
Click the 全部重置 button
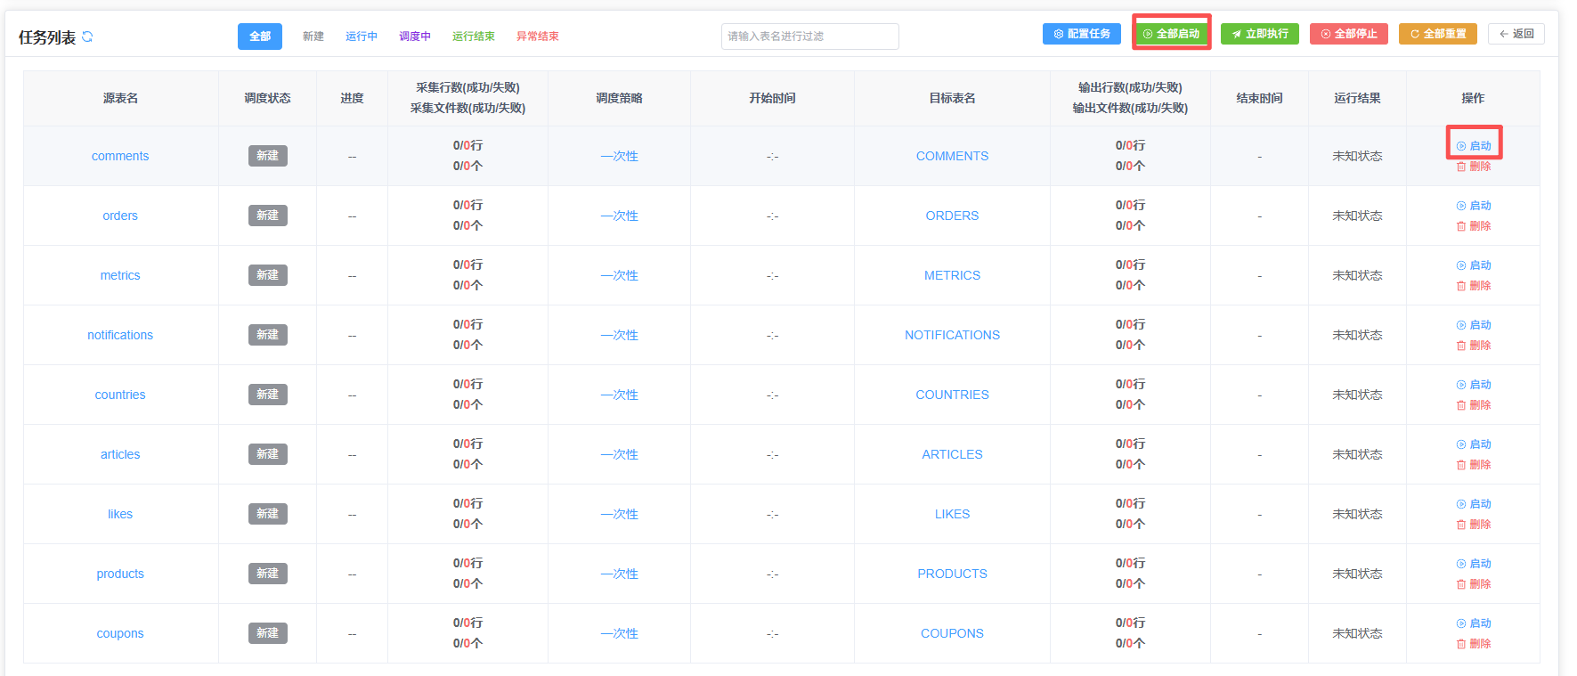1438,34
